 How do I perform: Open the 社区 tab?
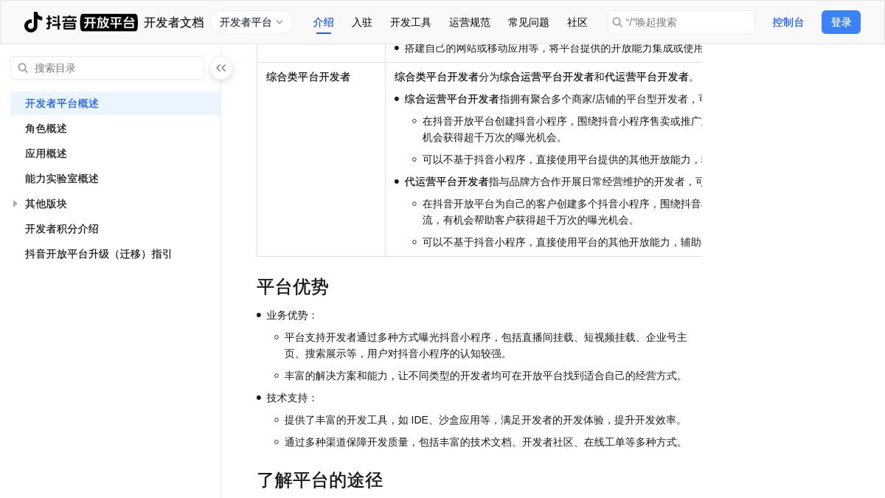577,22
